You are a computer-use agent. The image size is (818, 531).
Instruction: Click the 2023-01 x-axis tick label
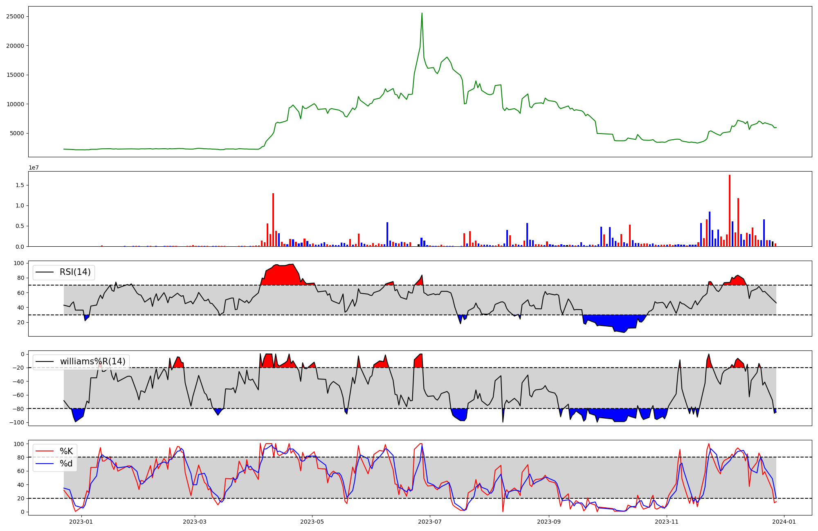click(x=81, y=522)
